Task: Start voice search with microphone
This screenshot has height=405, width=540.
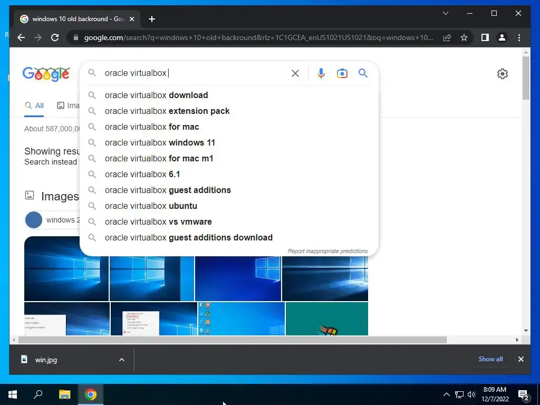Action: coord(321,73)
